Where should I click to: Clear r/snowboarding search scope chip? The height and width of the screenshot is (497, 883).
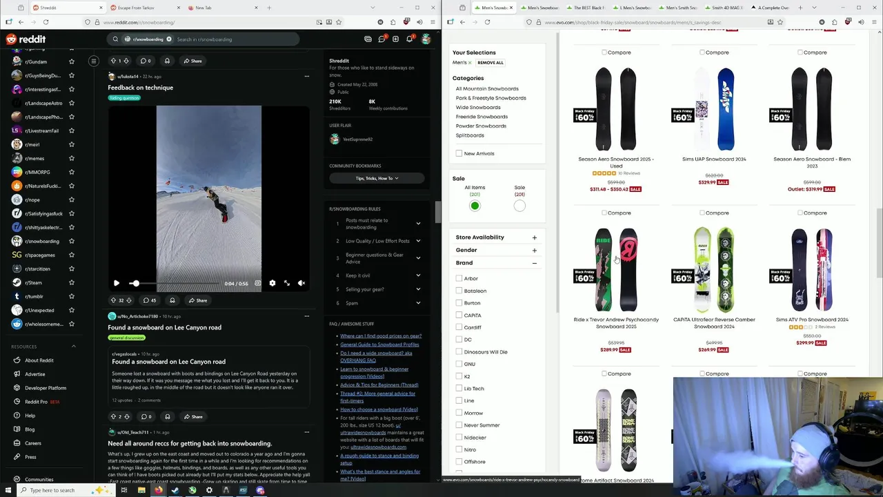point(168,39)
